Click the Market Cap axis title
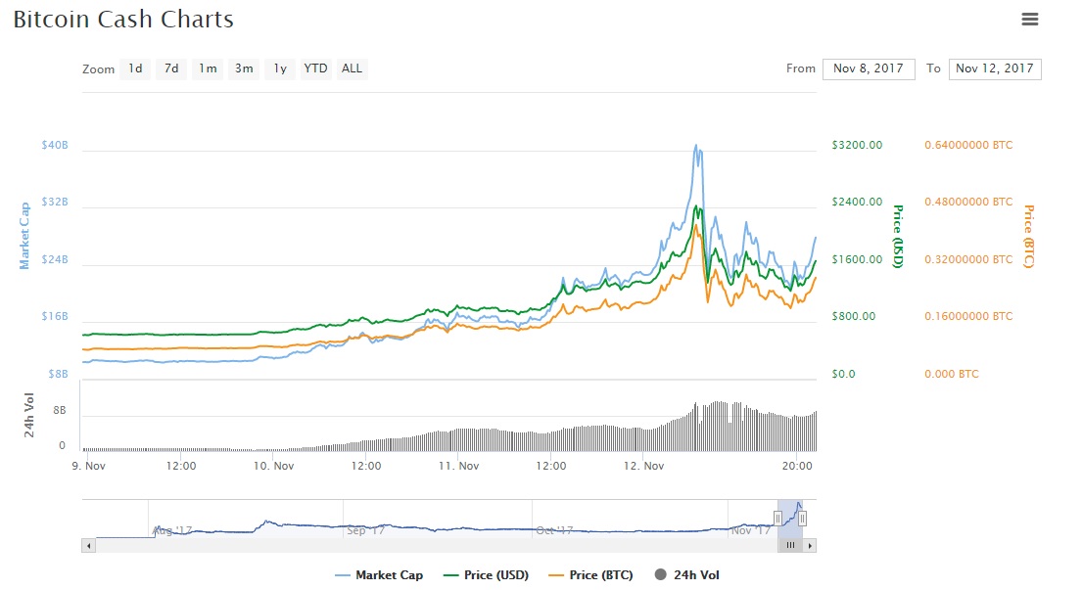This screenshot has height=590, width=1082. click(x=24, y=236)
